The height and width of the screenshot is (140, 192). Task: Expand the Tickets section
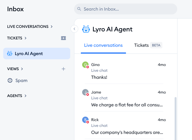click(x=17, y=38)
